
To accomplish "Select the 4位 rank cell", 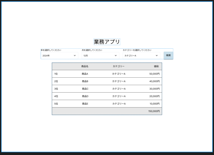I will [x=56, y=96].
